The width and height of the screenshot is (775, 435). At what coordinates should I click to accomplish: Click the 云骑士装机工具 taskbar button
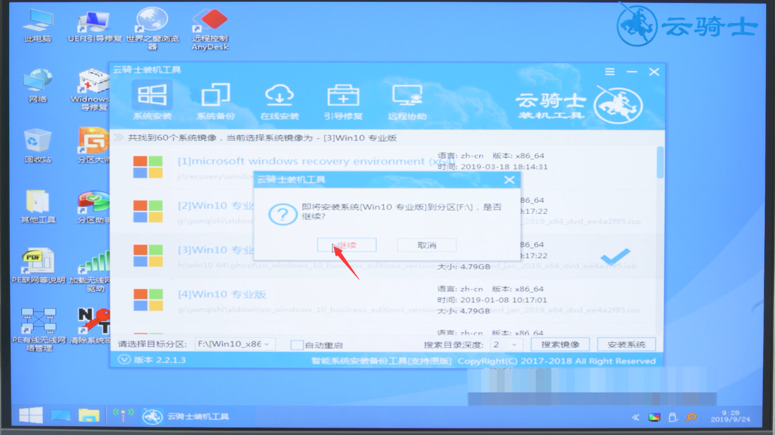tap(187, 416)
